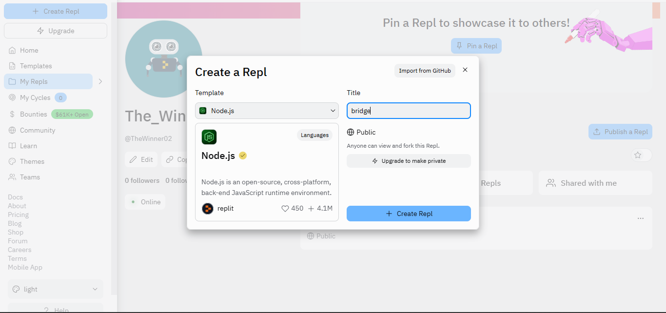
Task: Click the blue Create Repl dialog button
Action: (409, 214)
